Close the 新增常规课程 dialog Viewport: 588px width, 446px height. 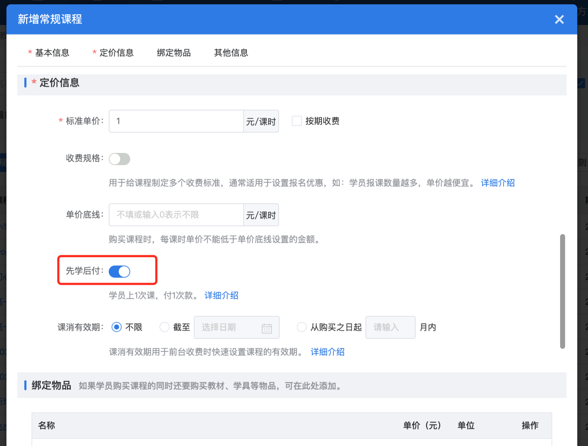pyautogui.click(x=559, y=19)
